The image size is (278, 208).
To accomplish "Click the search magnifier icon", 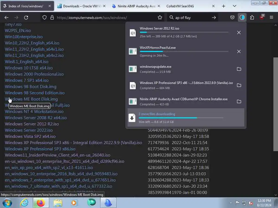I will [x=171, y=18].
